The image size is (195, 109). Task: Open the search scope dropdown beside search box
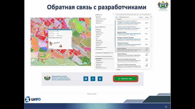coord(145,15)
